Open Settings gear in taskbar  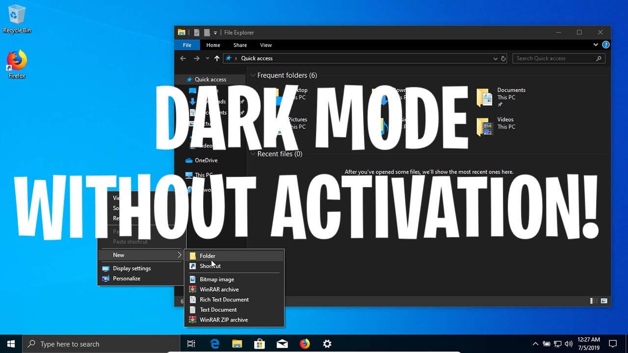click(327, 344)
